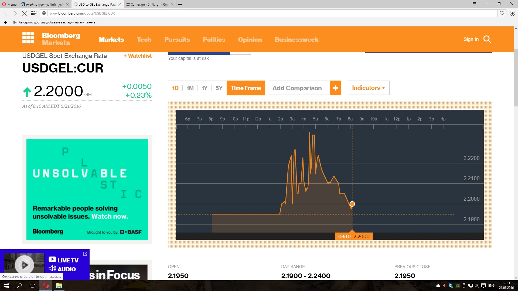Click the orange plus button beside Add Comparison

335,88
